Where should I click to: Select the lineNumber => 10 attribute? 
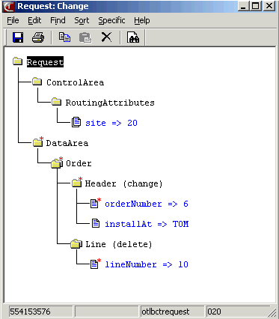coord(147,264)
